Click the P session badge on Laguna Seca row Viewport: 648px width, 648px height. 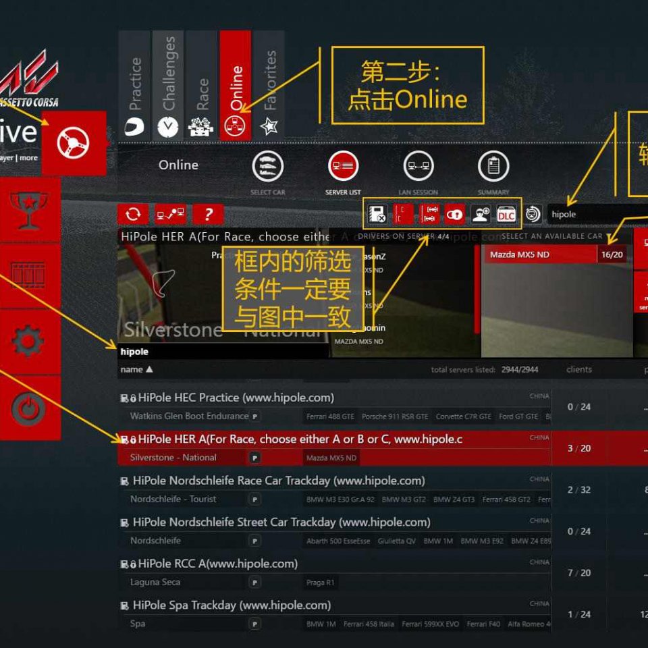click(254, 583)
